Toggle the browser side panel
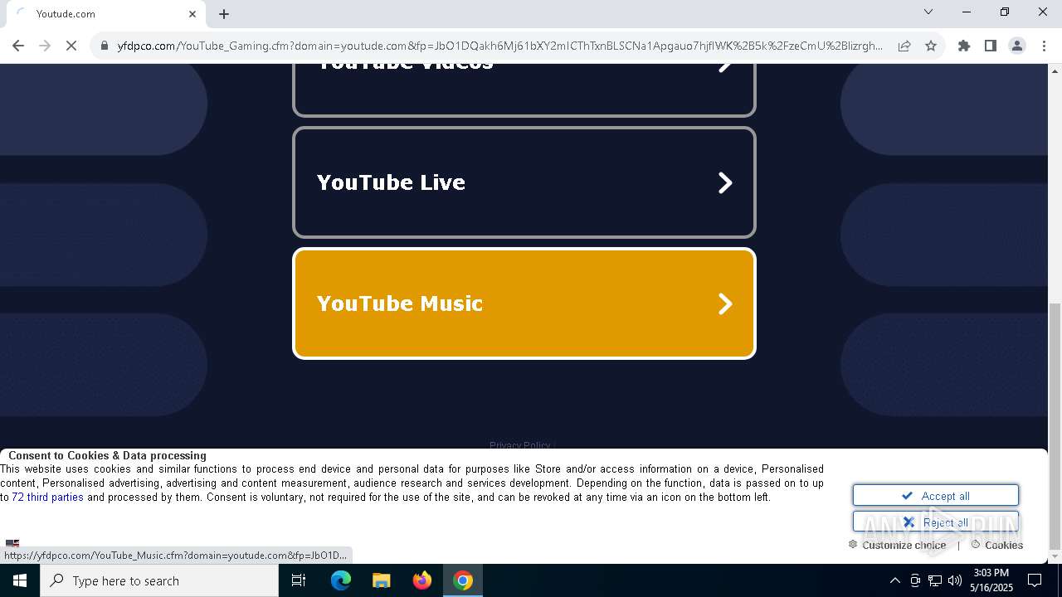The width and height of the screenshot is (1062, 597). point(991,46)
